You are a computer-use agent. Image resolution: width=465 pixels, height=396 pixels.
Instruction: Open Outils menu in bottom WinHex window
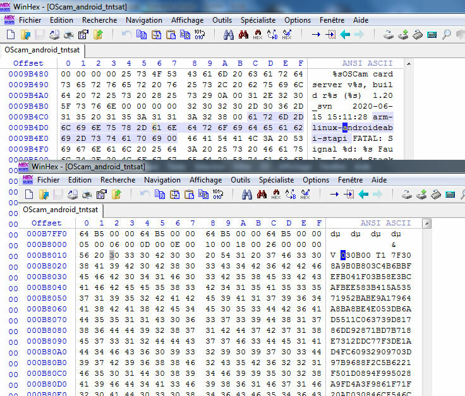[x=241, y=180]
